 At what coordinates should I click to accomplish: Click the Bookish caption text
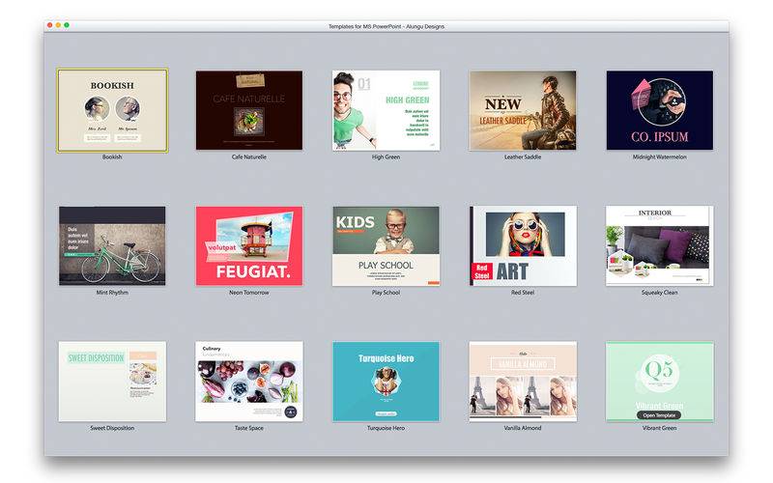112,156
